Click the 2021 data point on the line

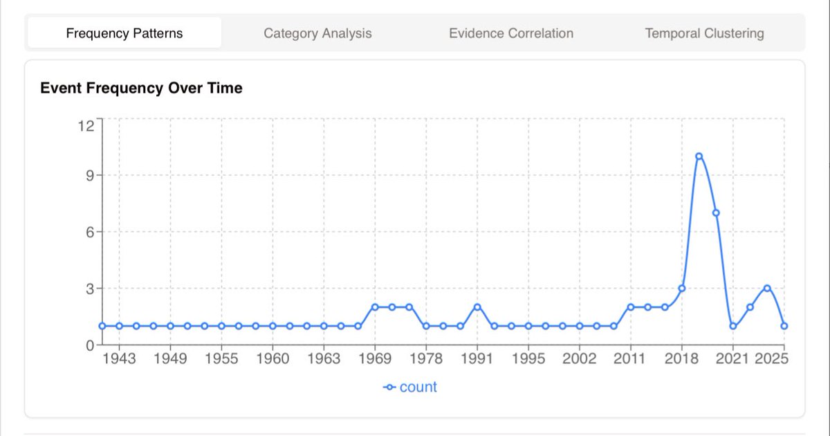(x=733, y=326)
